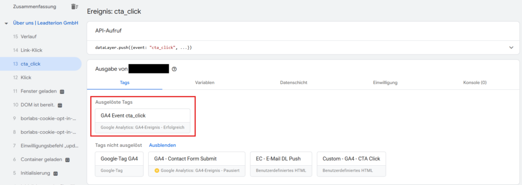Open the Custom - GA4 - CTA Click card
This screenshot has height=185, width=522.
click(x=351, y=164)
